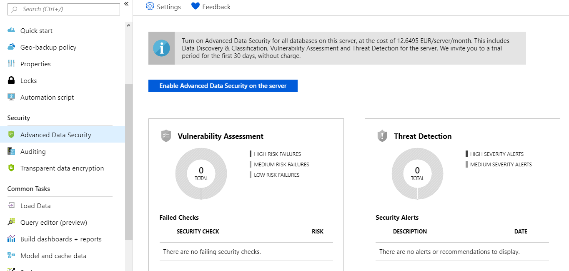Click the Transparent data encryption shield icon
Viewport: 569px width, 271px height.
pos(12,168)
